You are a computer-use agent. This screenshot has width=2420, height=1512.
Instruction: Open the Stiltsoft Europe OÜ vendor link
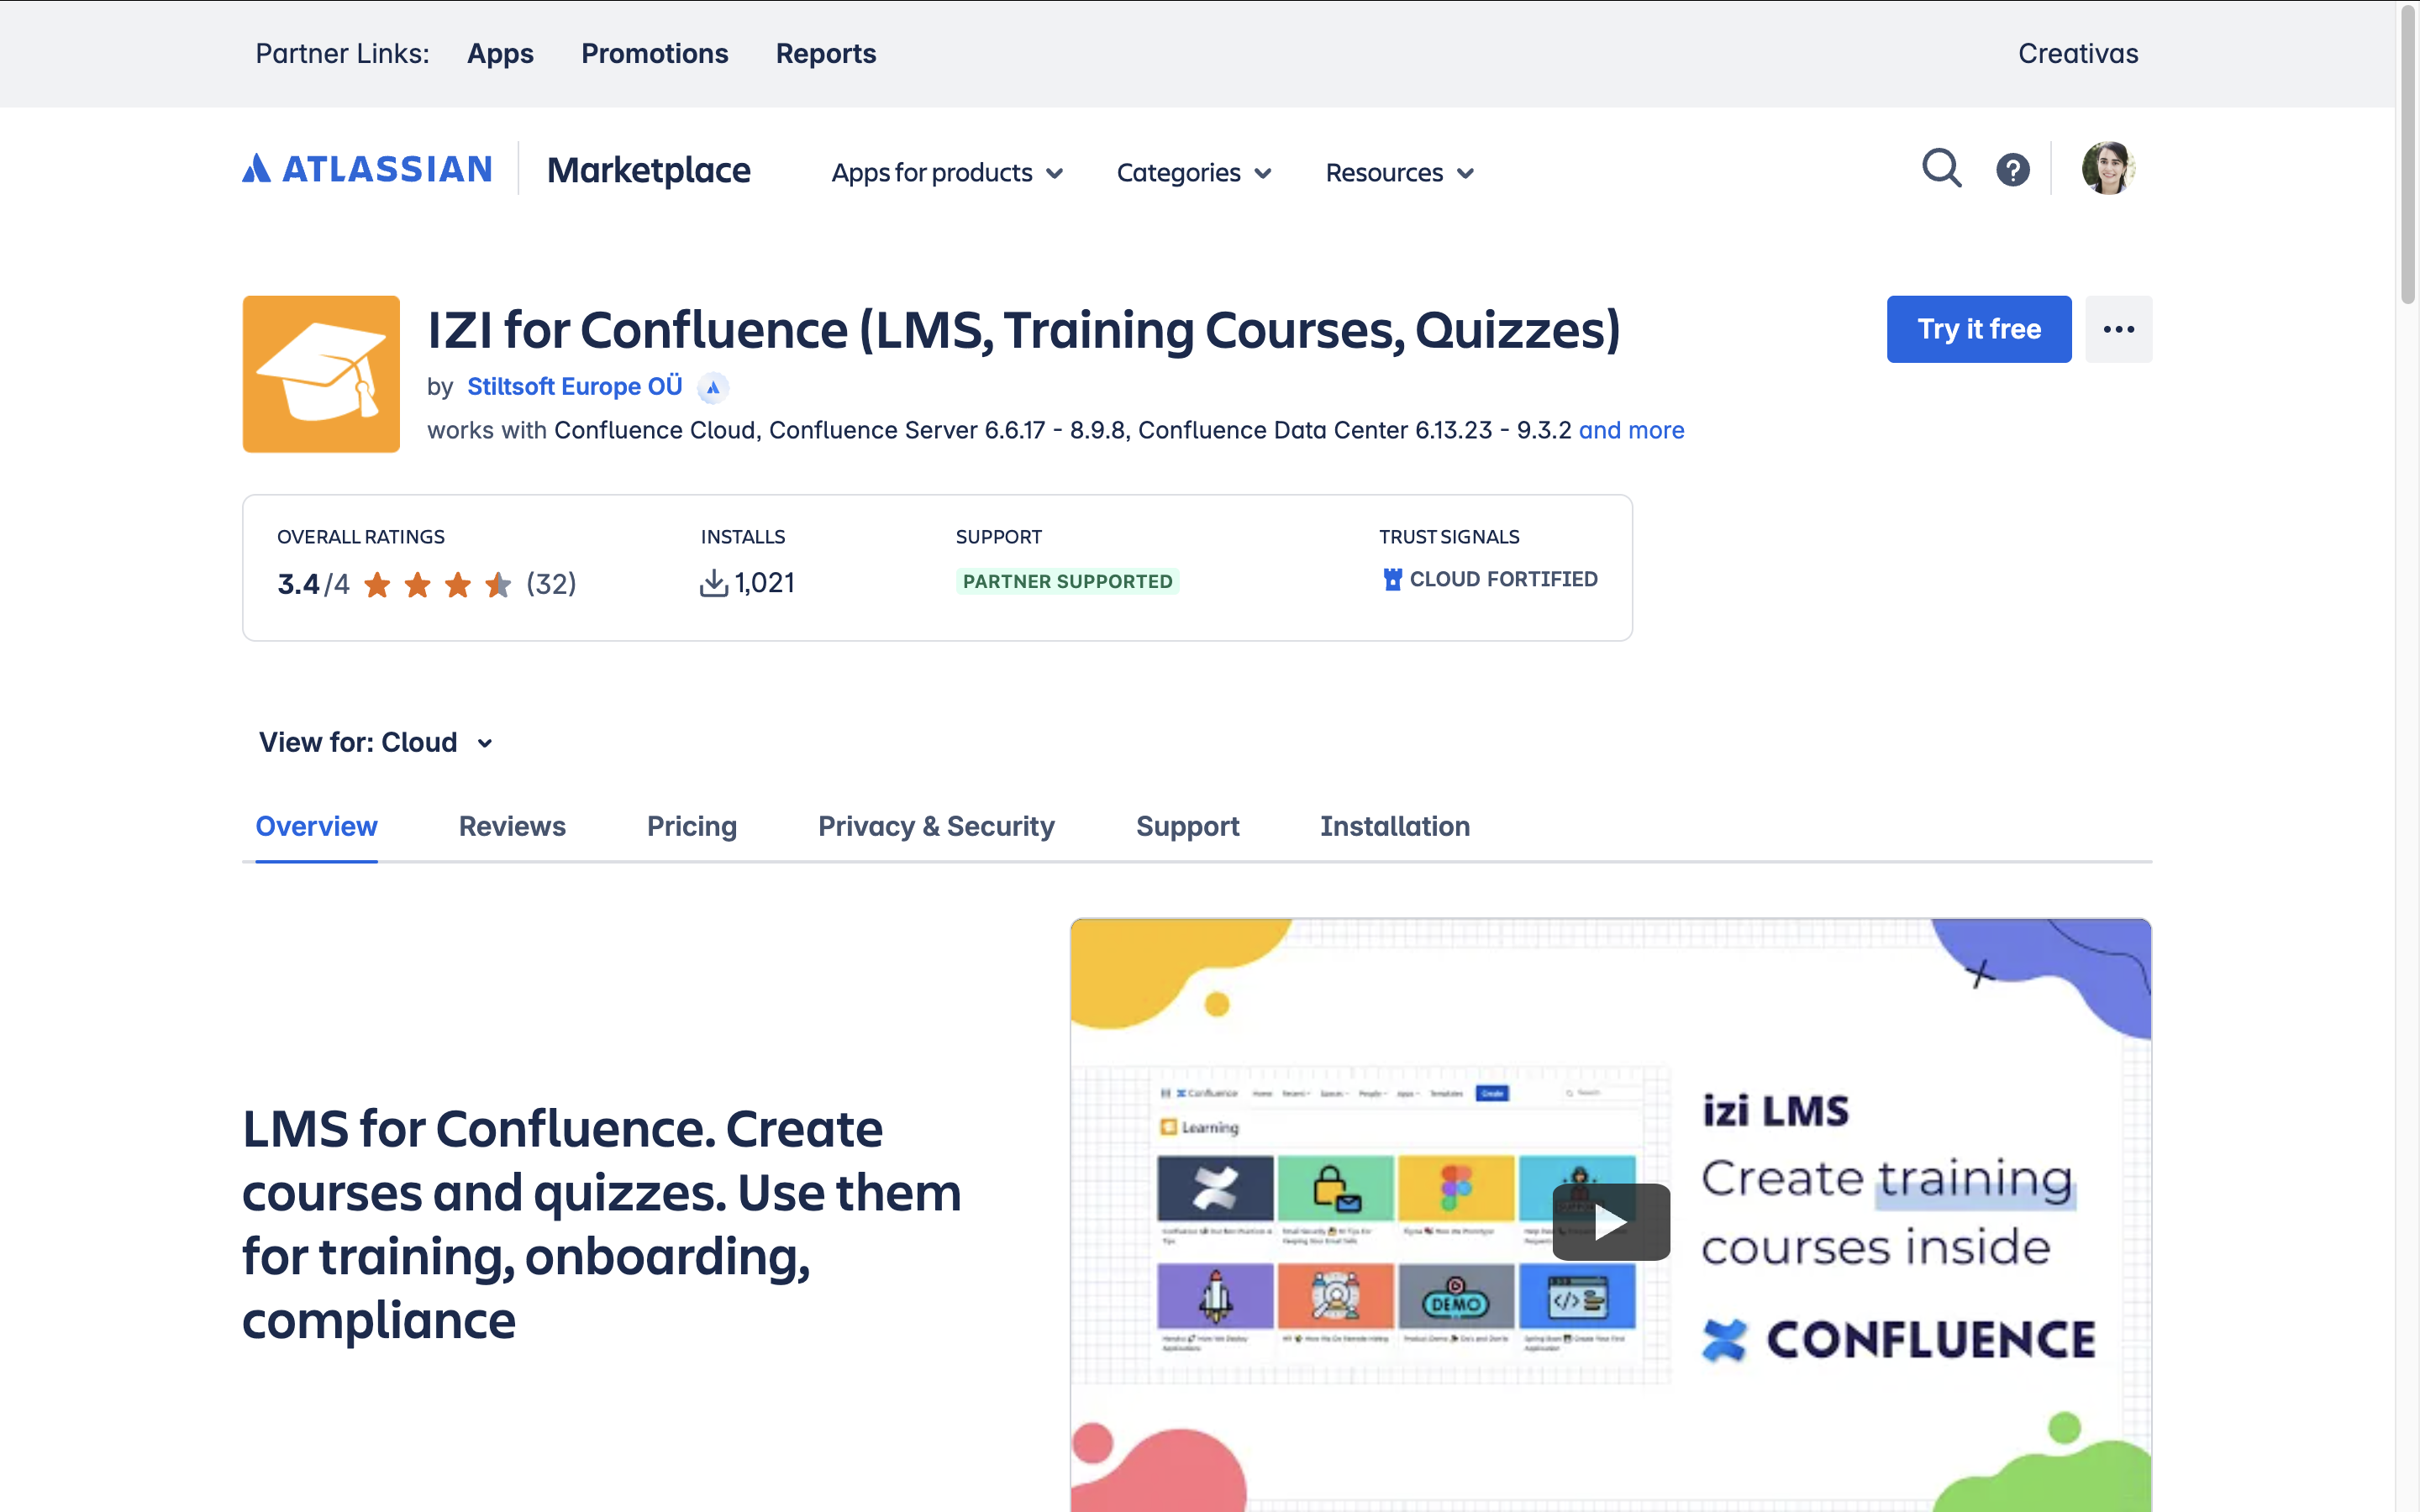click(x=574, y=387)
